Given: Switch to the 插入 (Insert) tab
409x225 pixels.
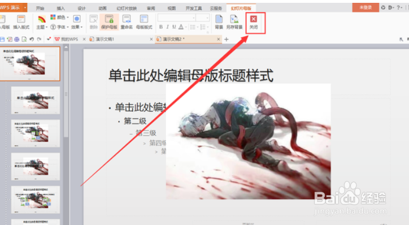Looking at the screenshot, I should coord(61,8).
